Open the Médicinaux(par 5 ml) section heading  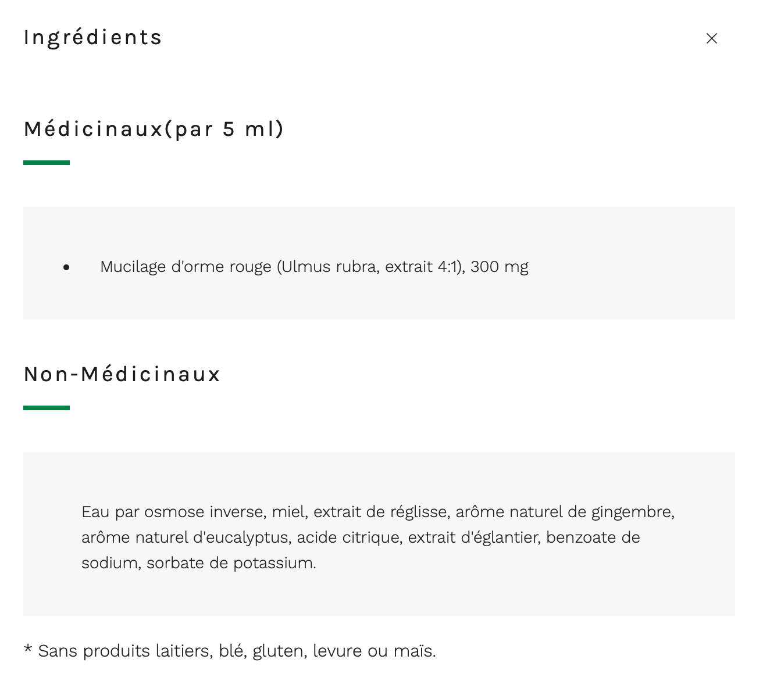click(154, 129)
